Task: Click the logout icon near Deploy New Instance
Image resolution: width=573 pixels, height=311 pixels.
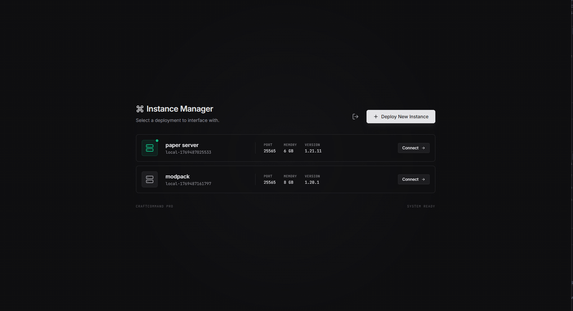Action: [x=355, y=116]
